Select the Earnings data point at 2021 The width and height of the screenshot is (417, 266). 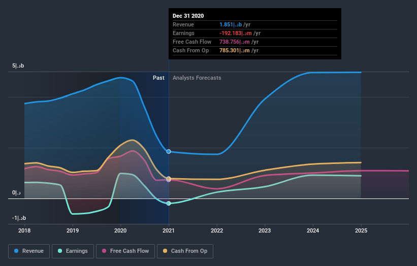169,203
